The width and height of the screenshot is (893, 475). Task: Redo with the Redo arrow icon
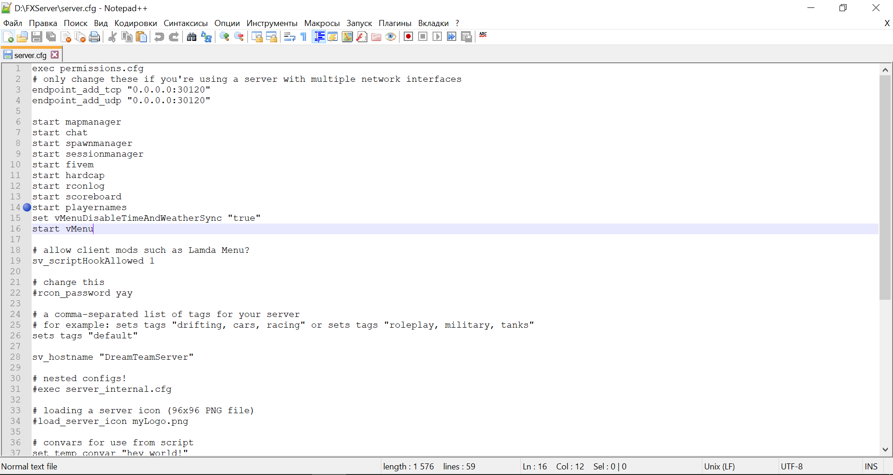coord(174,37)
